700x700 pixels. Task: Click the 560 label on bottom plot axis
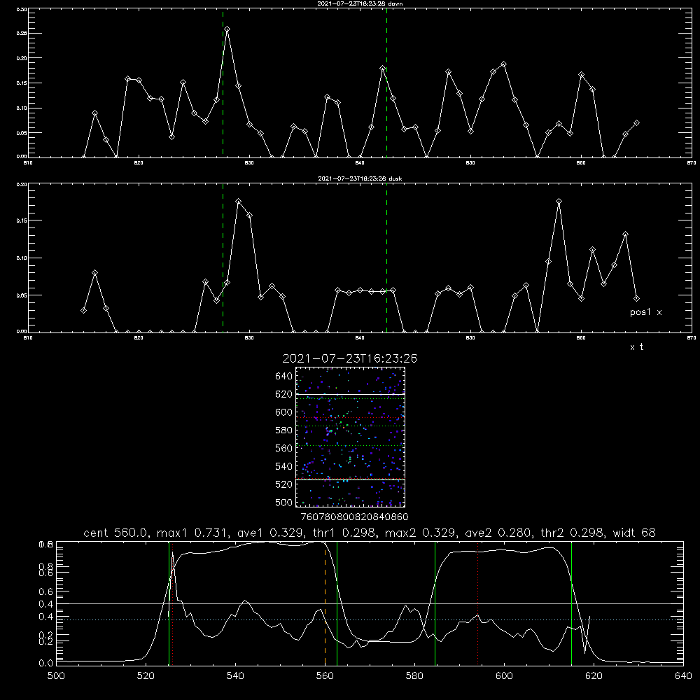pyautogui.click(x=325, y=676)
